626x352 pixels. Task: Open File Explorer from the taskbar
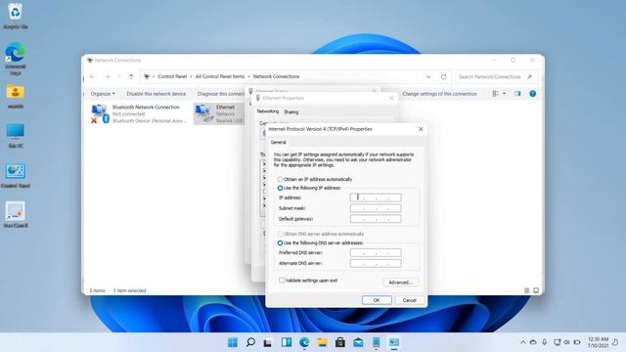(322, 342)
